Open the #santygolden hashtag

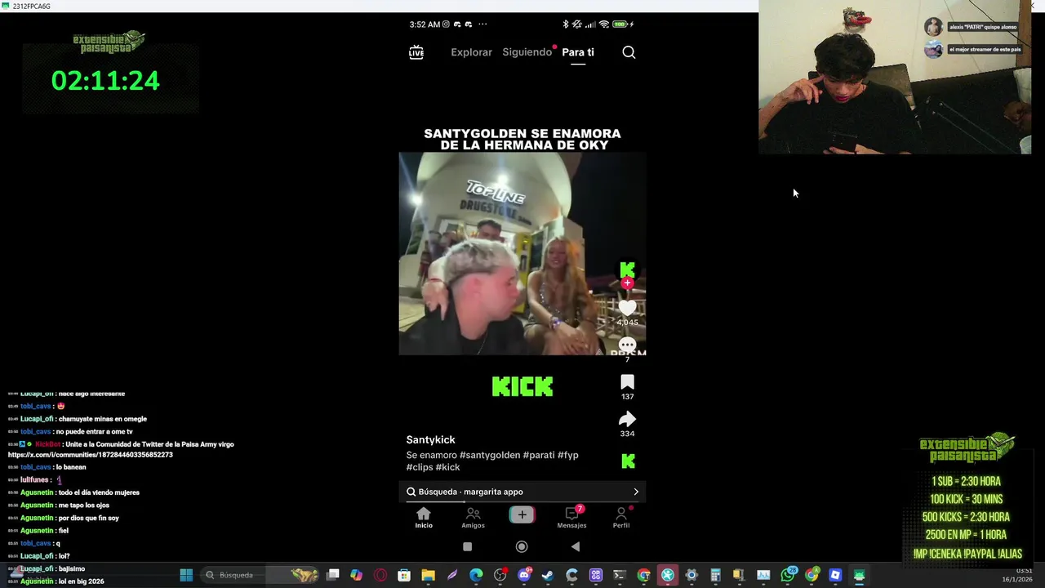(490, 455)
